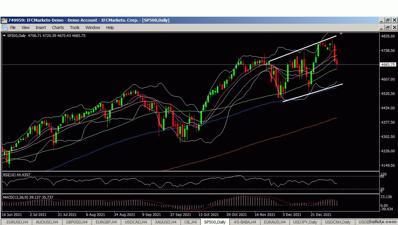Image resolution: width=398 pixels, height=225 pixels.
Task: Restore down the main terminal window
Action: [x=388, y=20]
